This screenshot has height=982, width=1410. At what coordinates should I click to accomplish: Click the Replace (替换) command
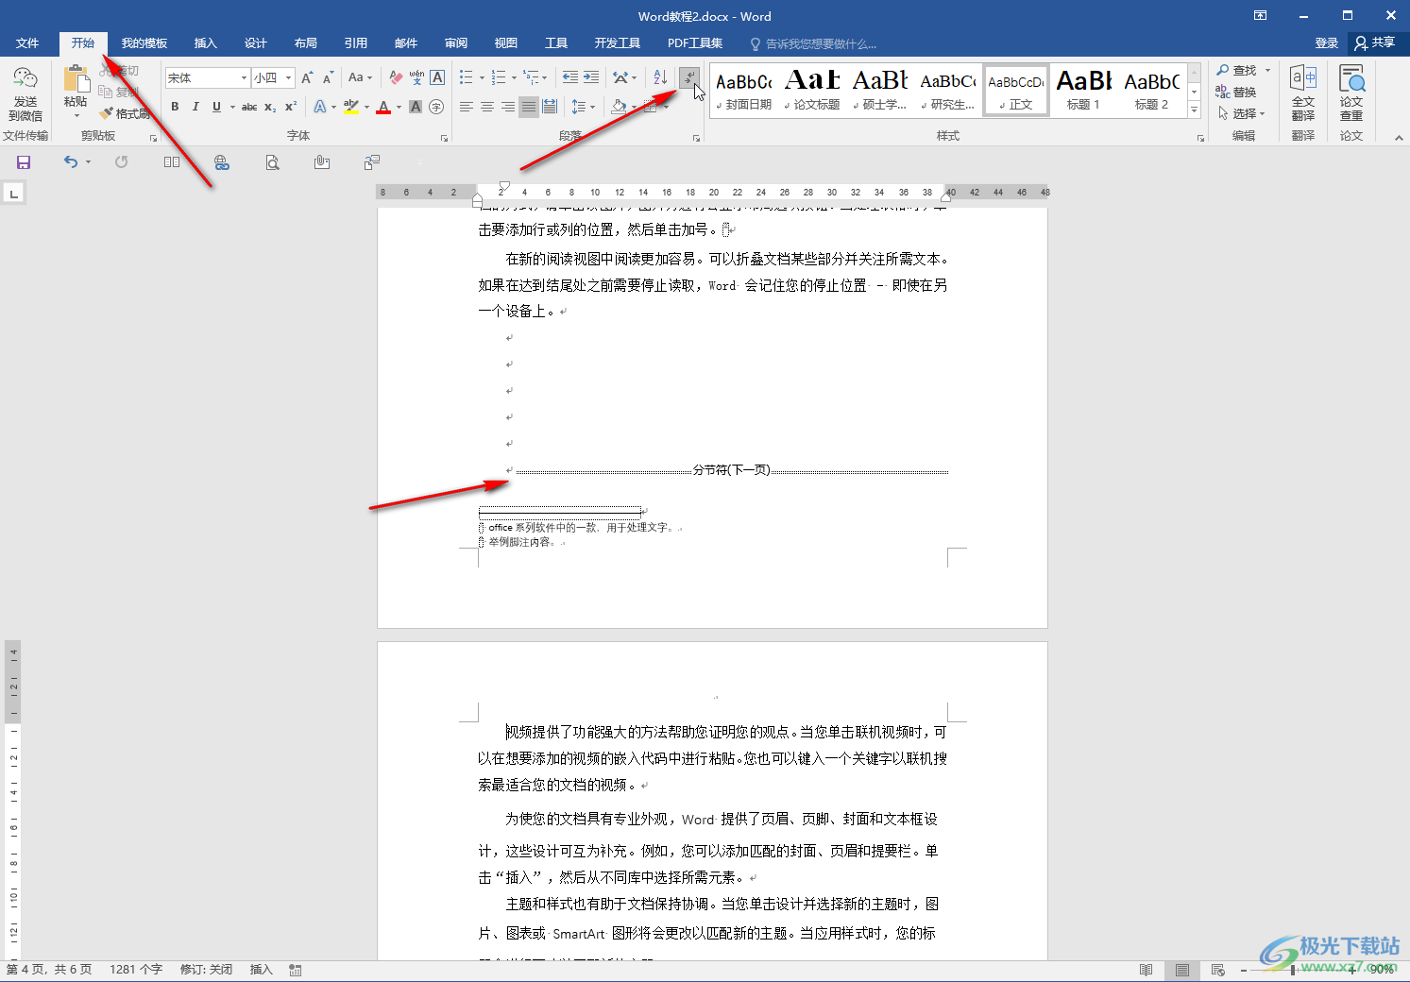[x=1236, y=92]
